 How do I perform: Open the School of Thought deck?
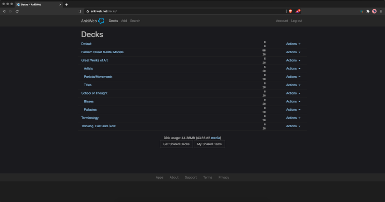point(94,93)
